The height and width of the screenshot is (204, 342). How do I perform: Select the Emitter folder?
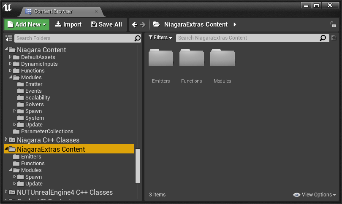click(34, 84)
